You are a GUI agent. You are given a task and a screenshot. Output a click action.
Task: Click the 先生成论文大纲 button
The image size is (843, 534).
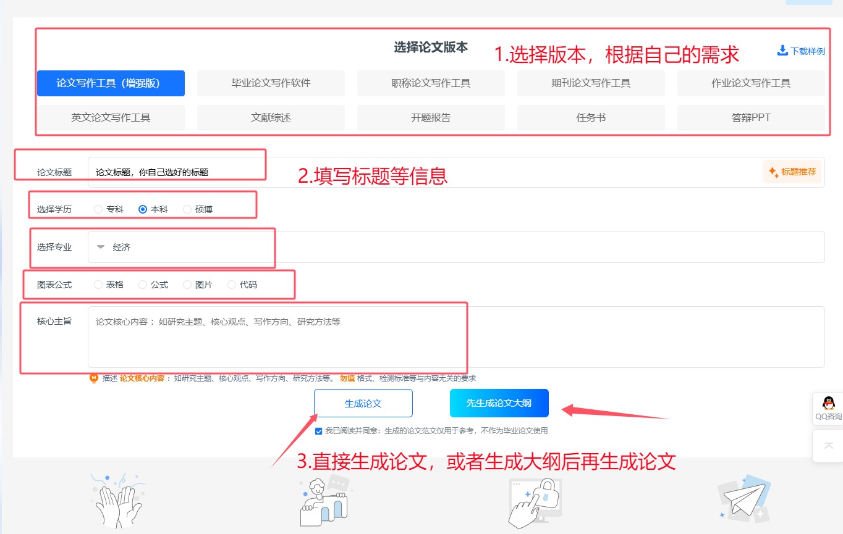pos(499,403)
